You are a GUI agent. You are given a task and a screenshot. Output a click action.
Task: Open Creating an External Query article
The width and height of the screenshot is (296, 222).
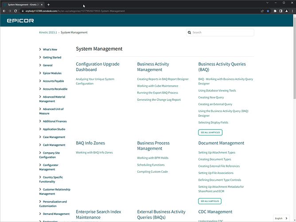(215, 104)
